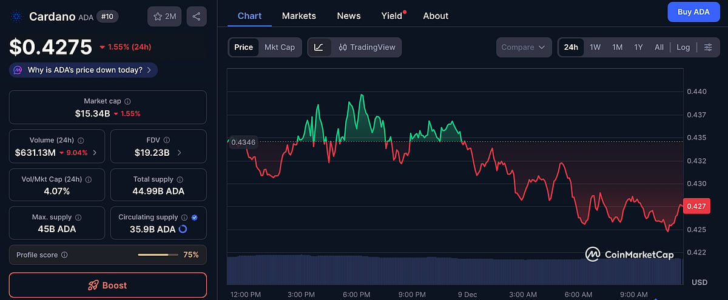The width and height of the screenshot is (728, 300).
Task: Select the All time range
Action: pos(659,47)
